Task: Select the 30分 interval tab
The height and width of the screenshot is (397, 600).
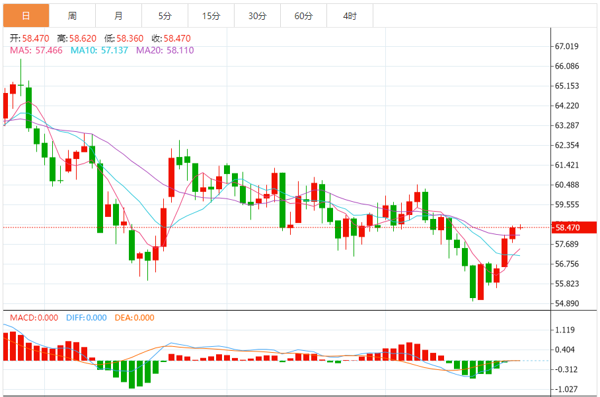Action: [x=257, y=15]
